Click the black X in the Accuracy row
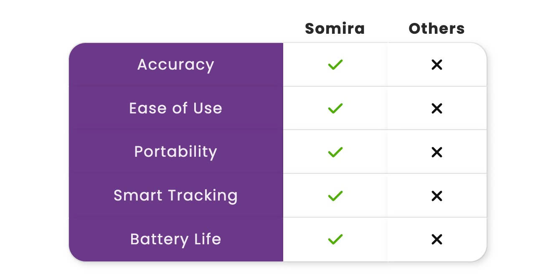The image size is (543, 276). point(436,65)
